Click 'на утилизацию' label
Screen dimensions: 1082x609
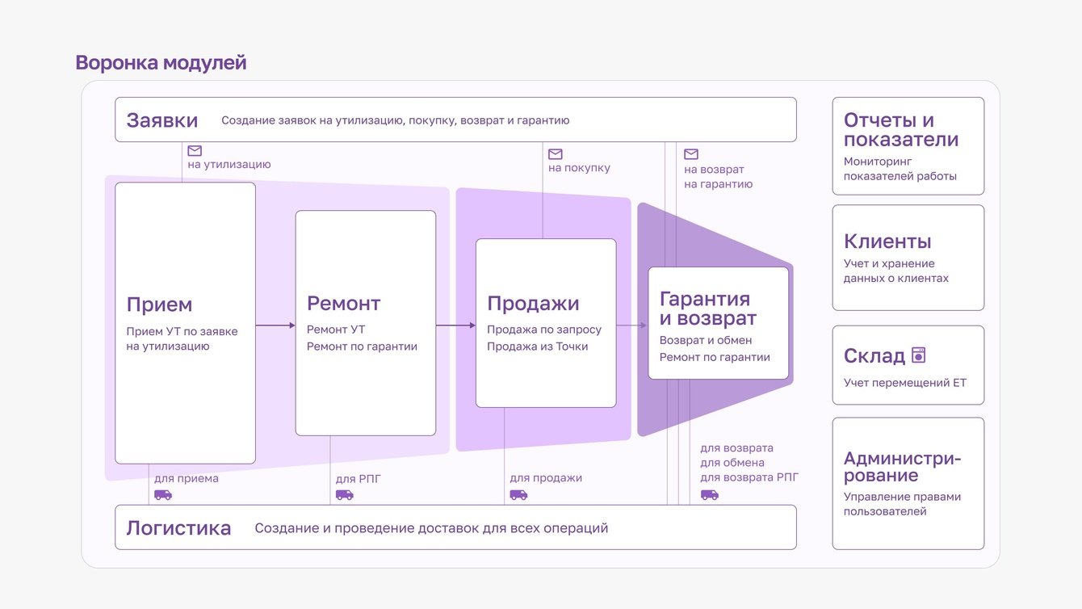click(x=229, y=164)
